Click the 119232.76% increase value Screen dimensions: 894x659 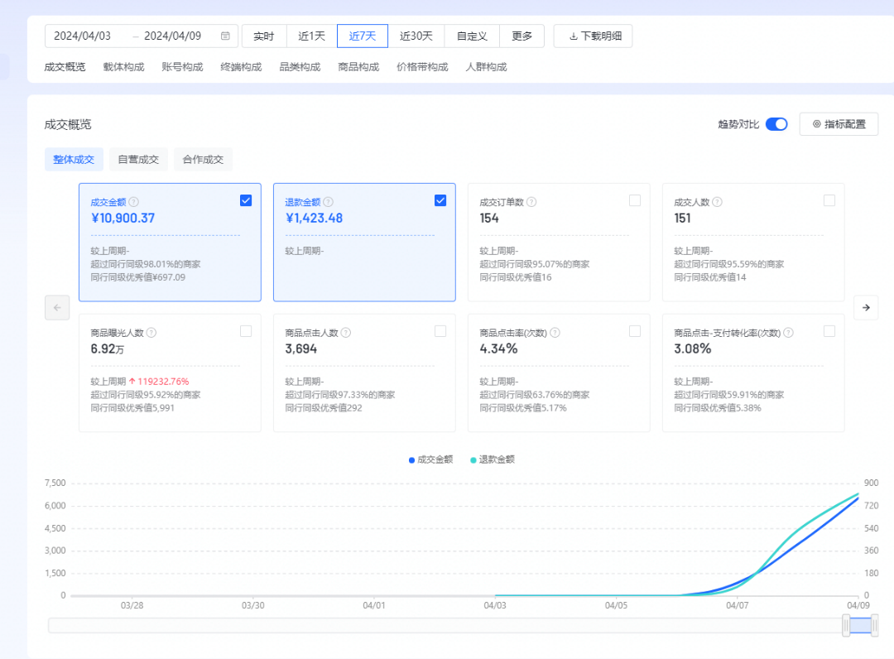click(x=163, y=382)
